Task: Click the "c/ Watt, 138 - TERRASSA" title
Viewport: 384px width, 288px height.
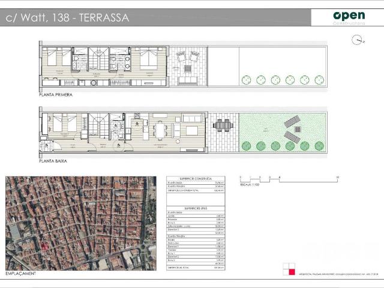Action: (x=67, y=17)
